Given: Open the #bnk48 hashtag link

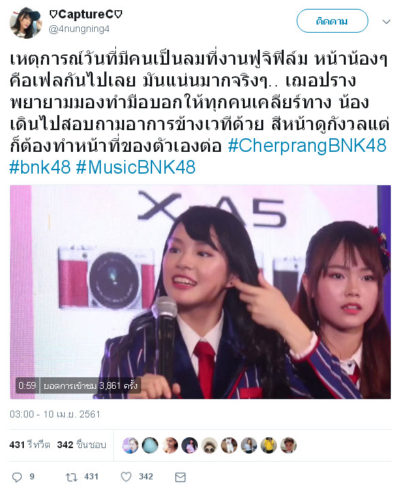Looking at the screenshot, I should (40, 167).
